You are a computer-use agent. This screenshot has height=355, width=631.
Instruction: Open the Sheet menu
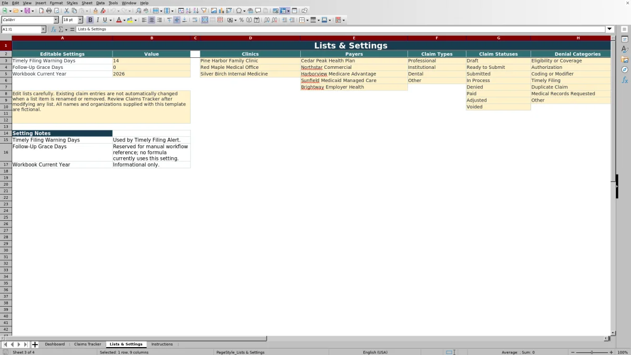(x=87, y=3)
